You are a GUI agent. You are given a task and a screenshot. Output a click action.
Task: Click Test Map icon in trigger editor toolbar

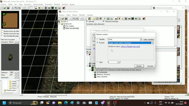[144, 19]
